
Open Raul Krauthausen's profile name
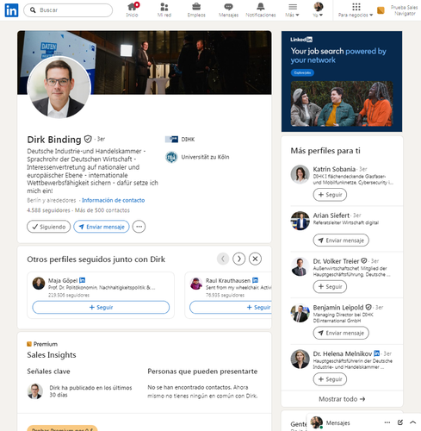228,280
